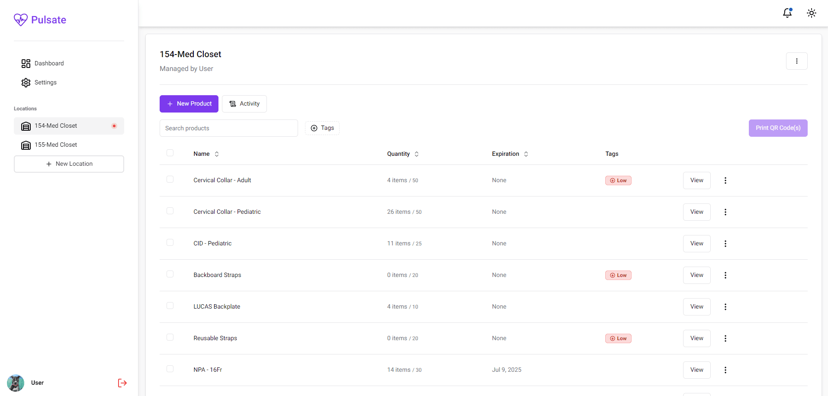Open the 154-Med Closet header options menu
This screenshot has height=396, width=828.
click(x=796, y=61)
